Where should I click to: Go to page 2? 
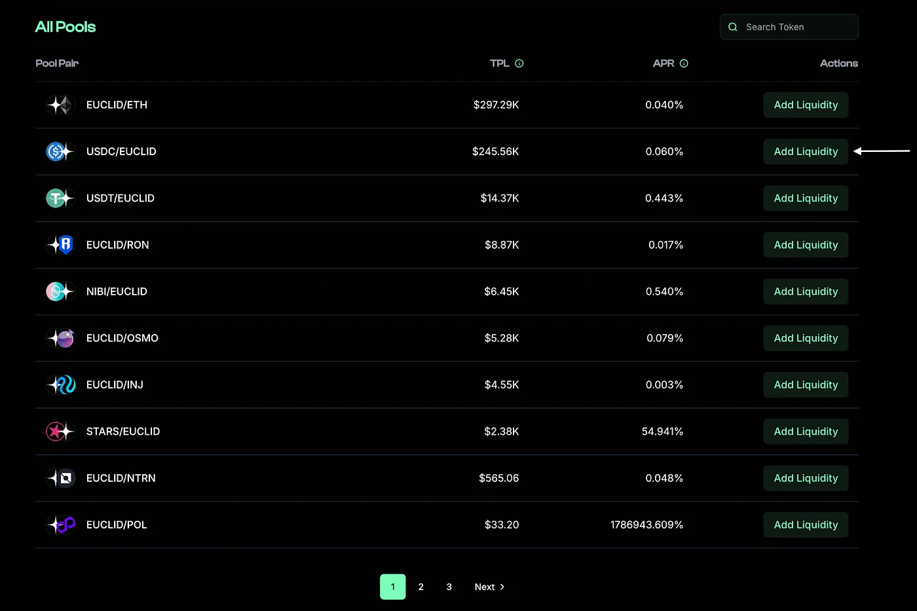pyautogui.click(x=421, y=587)
